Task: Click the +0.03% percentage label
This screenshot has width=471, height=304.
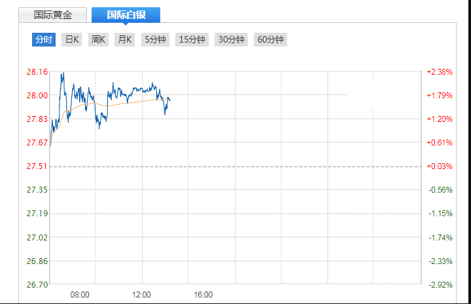Action: click(x=440, y=166)
